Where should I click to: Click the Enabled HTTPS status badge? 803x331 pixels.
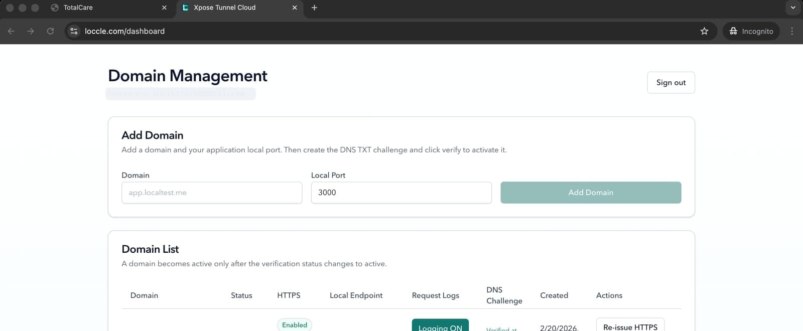pos(295,325)
